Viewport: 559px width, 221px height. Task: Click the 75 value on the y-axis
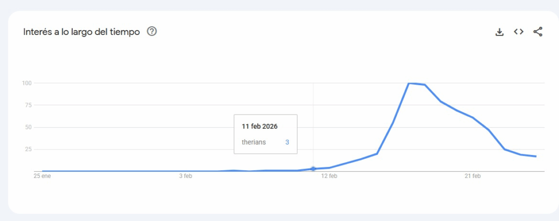(x=28, y=105)
